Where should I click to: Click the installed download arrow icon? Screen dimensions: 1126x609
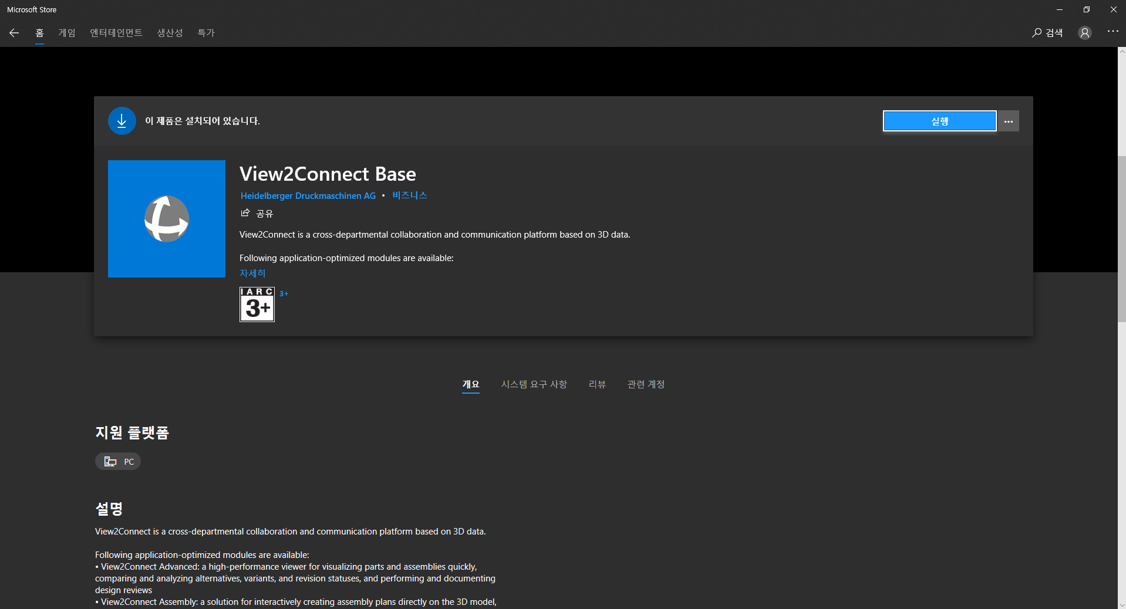(122, 121)
